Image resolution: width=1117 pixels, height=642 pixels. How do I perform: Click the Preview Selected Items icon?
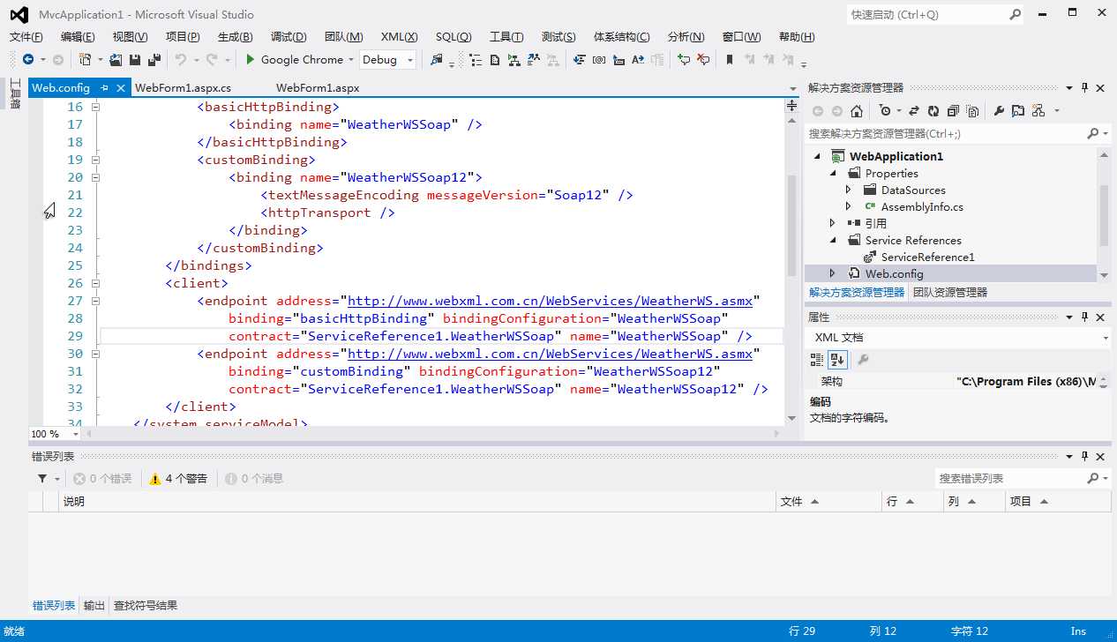tap(1018, 111)
